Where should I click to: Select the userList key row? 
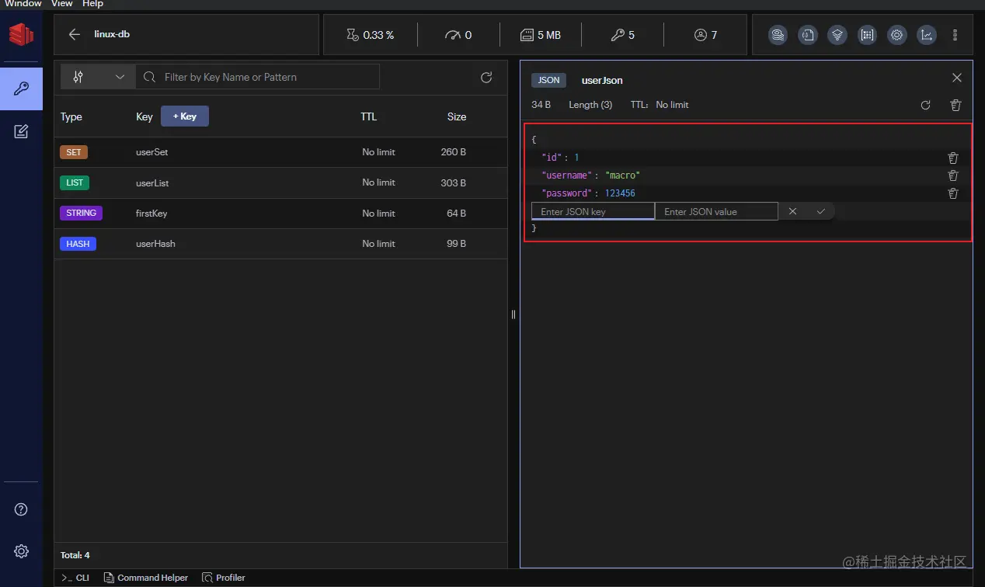tap(280, 183)
